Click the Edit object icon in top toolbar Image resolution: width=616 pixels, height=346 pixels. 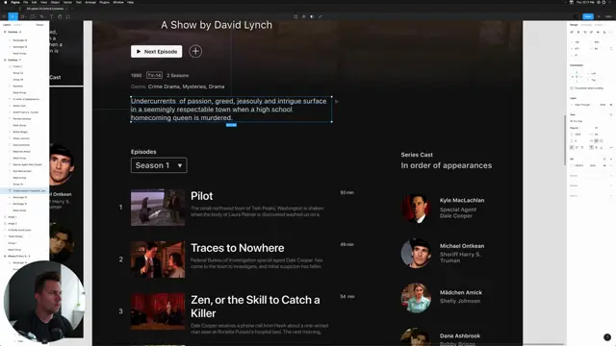(295, 17)
